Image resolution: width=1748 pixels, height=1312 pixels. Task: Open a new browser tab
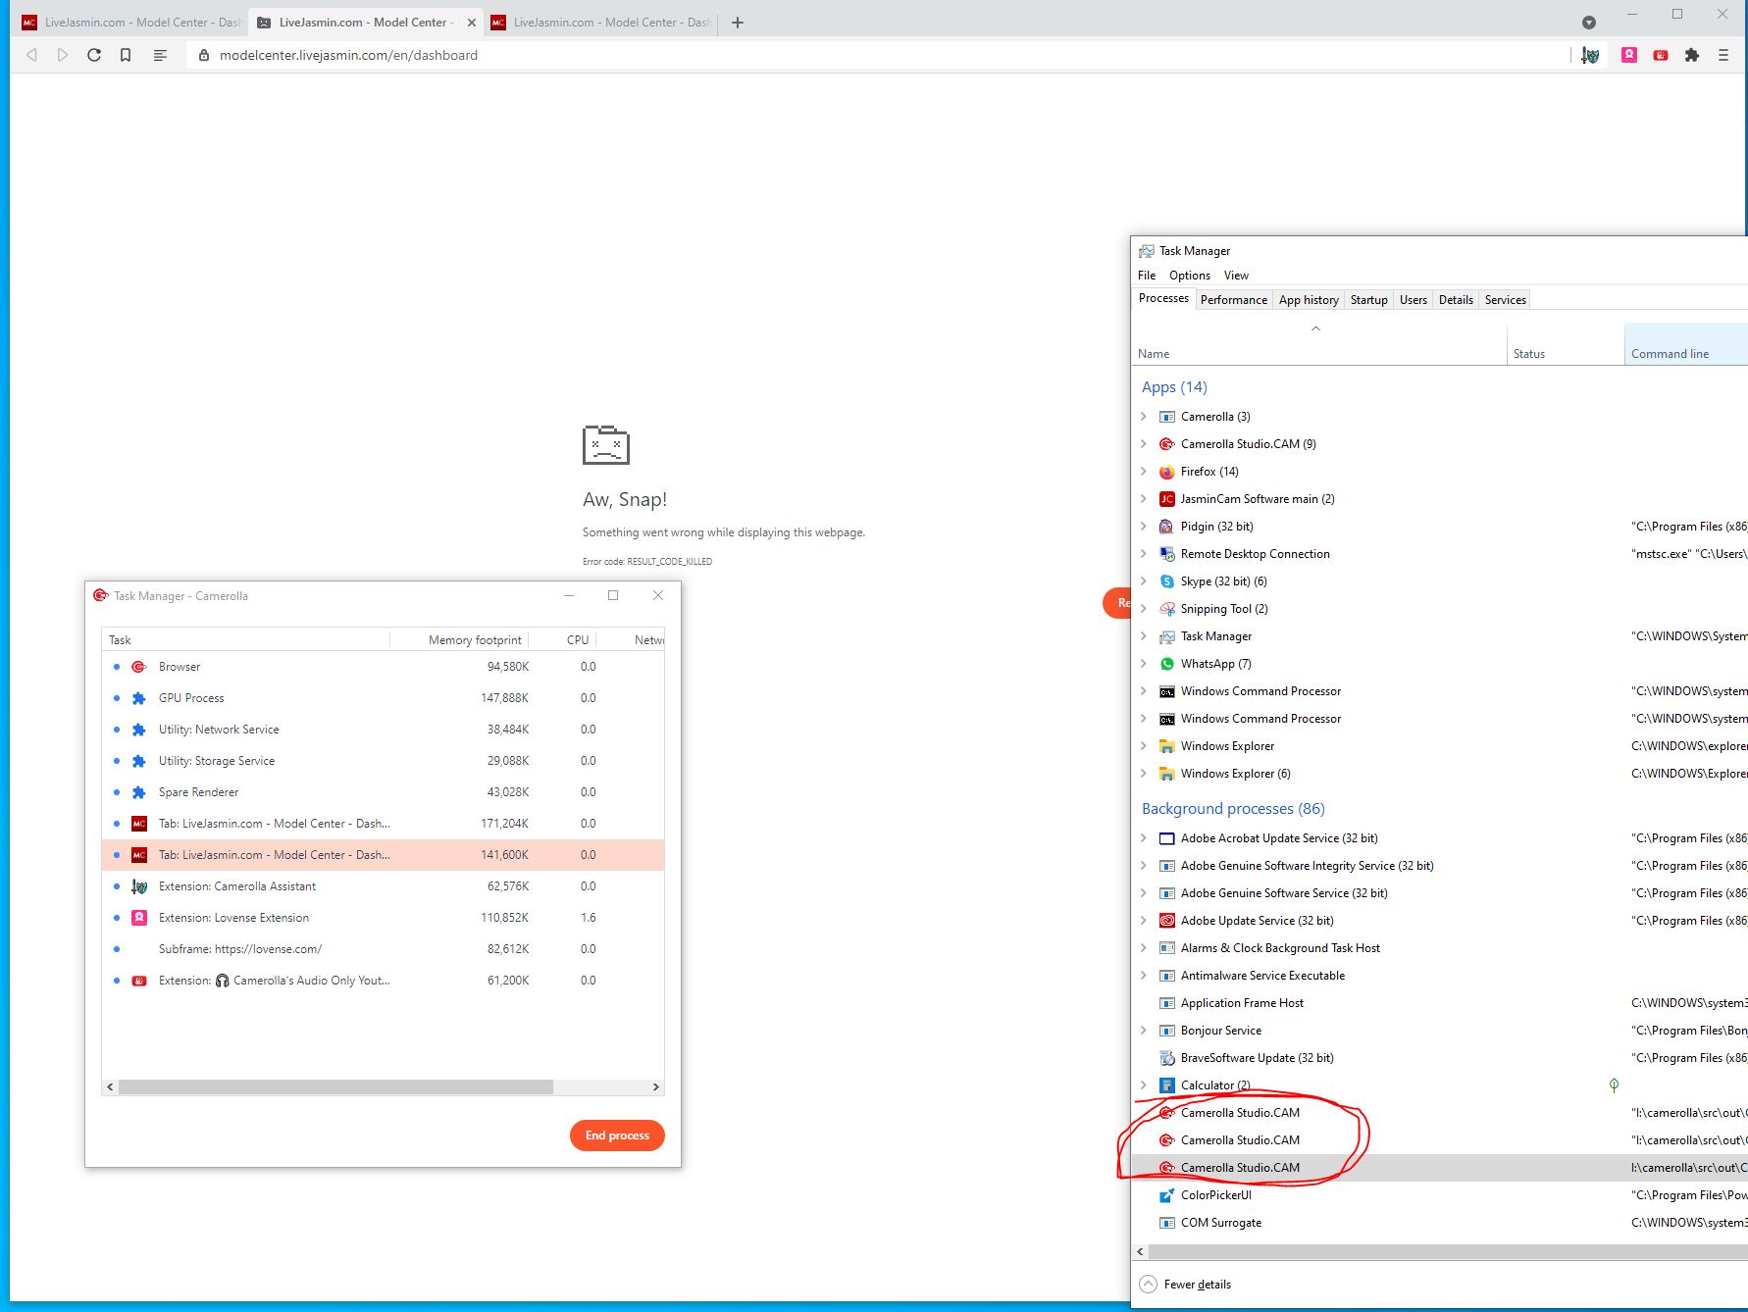pyautogui.click(x=738, y=22)
